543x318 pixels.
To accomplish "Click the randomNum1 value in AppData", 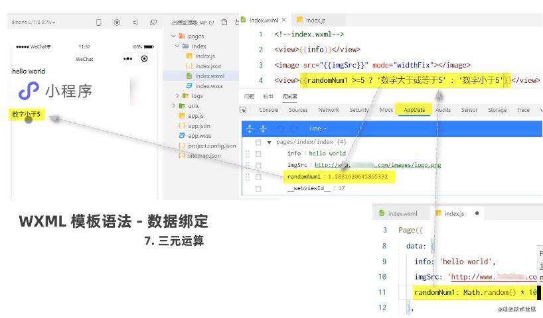I will (358, 177).
